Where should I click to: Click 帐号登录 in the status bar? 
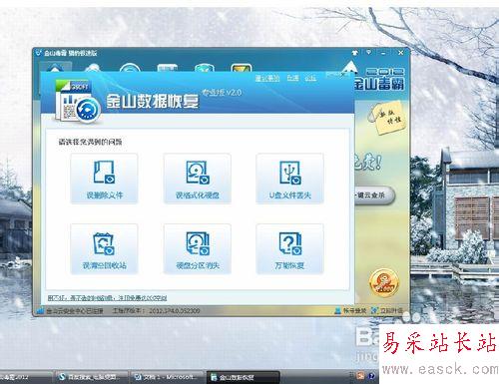pos(350,311)
